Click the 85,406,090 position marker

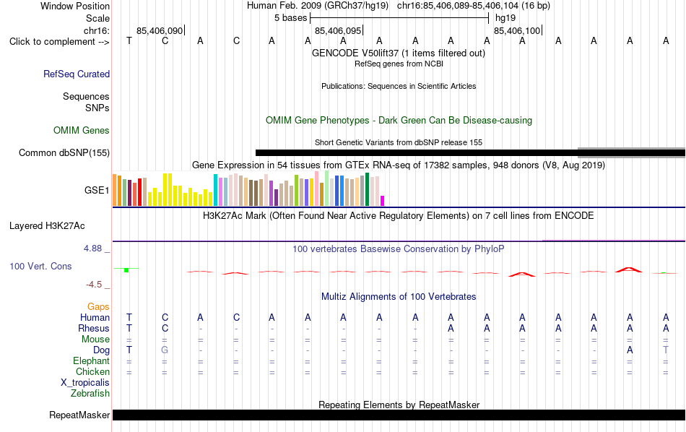160,30
